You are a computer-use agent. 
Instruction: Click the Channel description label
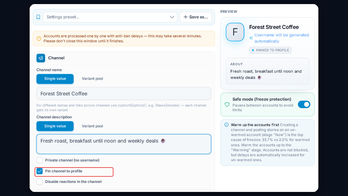pos(54,117)
